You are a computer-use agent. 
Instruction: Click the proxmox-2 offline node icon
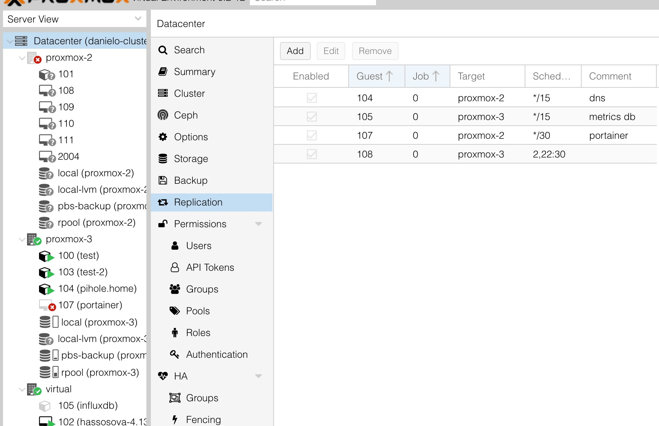[x=34, y=58]
